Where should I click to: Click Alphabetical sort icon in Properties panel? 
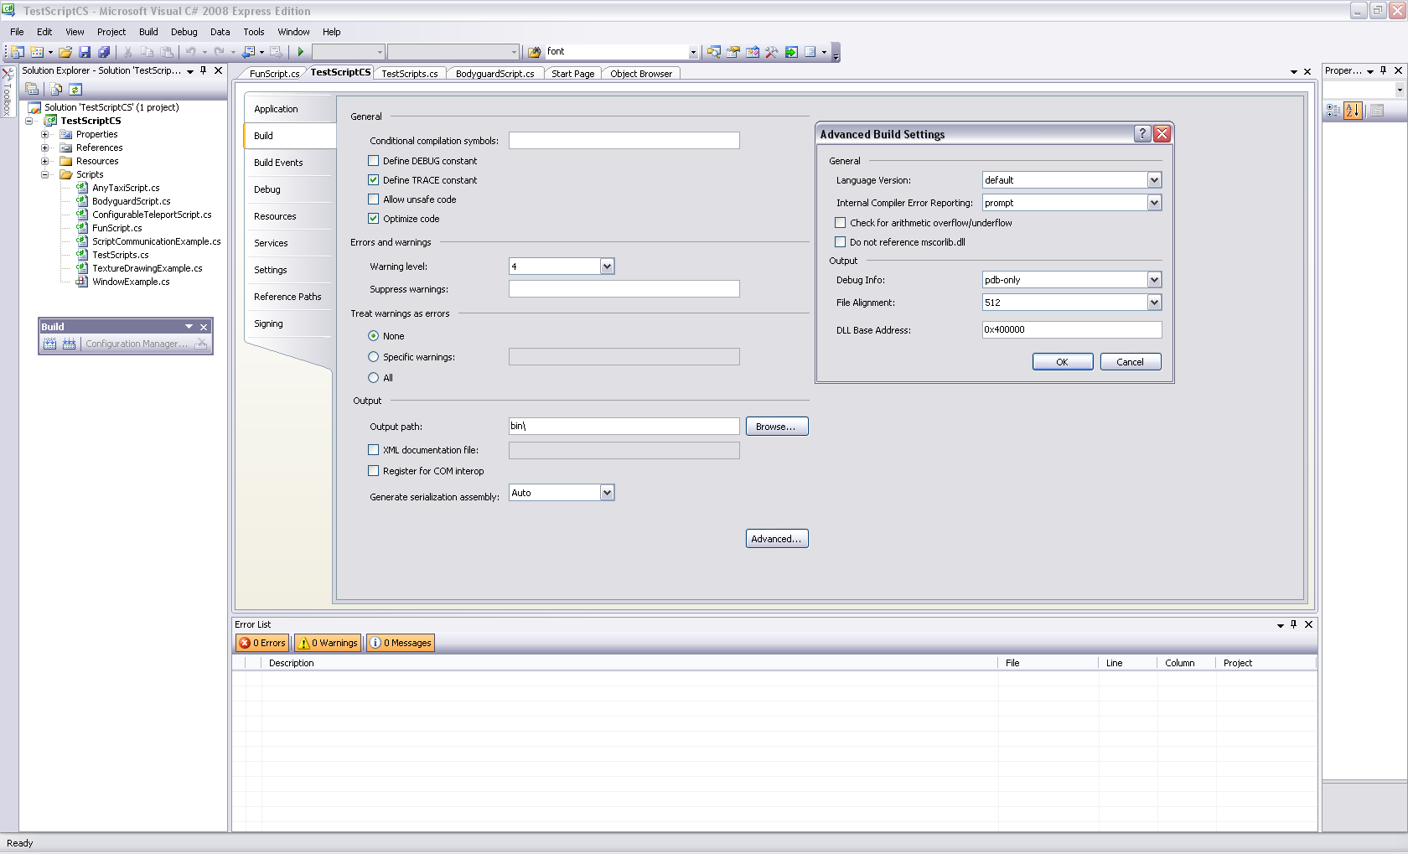coord(1353,111)
